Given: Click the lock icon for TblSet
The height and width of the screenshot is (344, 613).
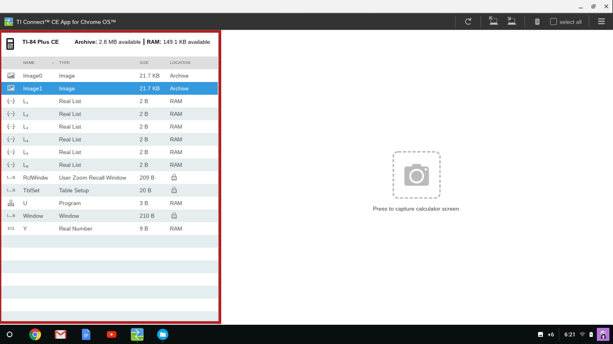Looking at the screenshot, I should point(174,190).
